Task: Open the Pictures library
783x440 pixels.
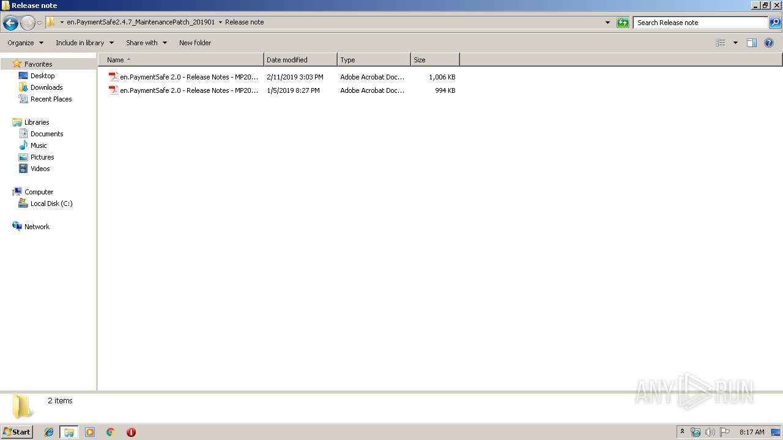Action: point(42,157)
